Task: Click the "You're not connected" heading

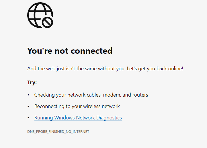Action: [x=70, y=51]
